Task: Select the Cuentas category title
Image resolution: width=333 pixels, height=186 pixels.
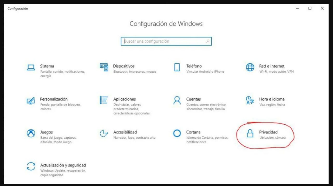Action: (193, 99)
